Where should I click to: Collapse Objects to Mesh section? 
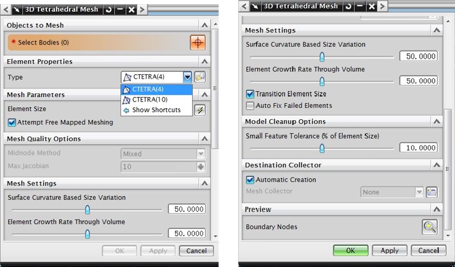pos(205,25)
